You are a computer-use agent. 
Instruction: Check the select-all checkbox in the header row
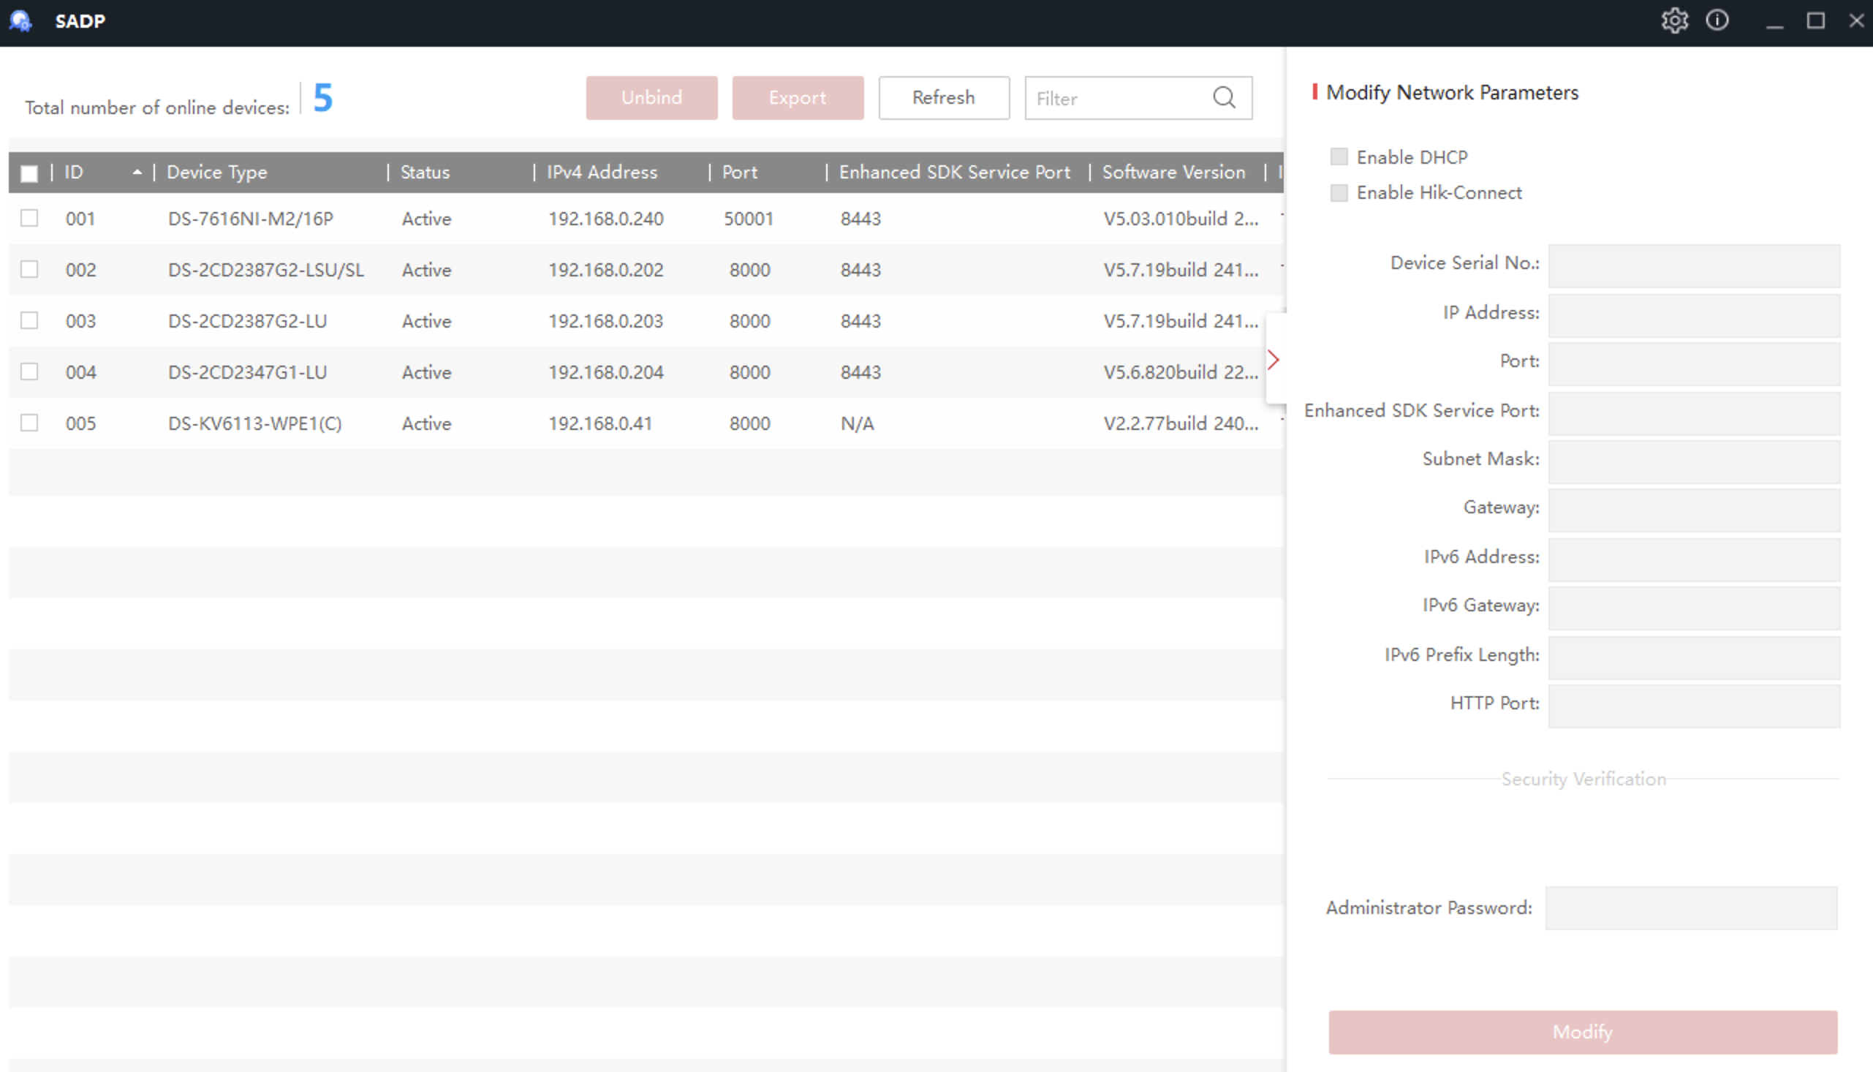click(x=29, y=173)
